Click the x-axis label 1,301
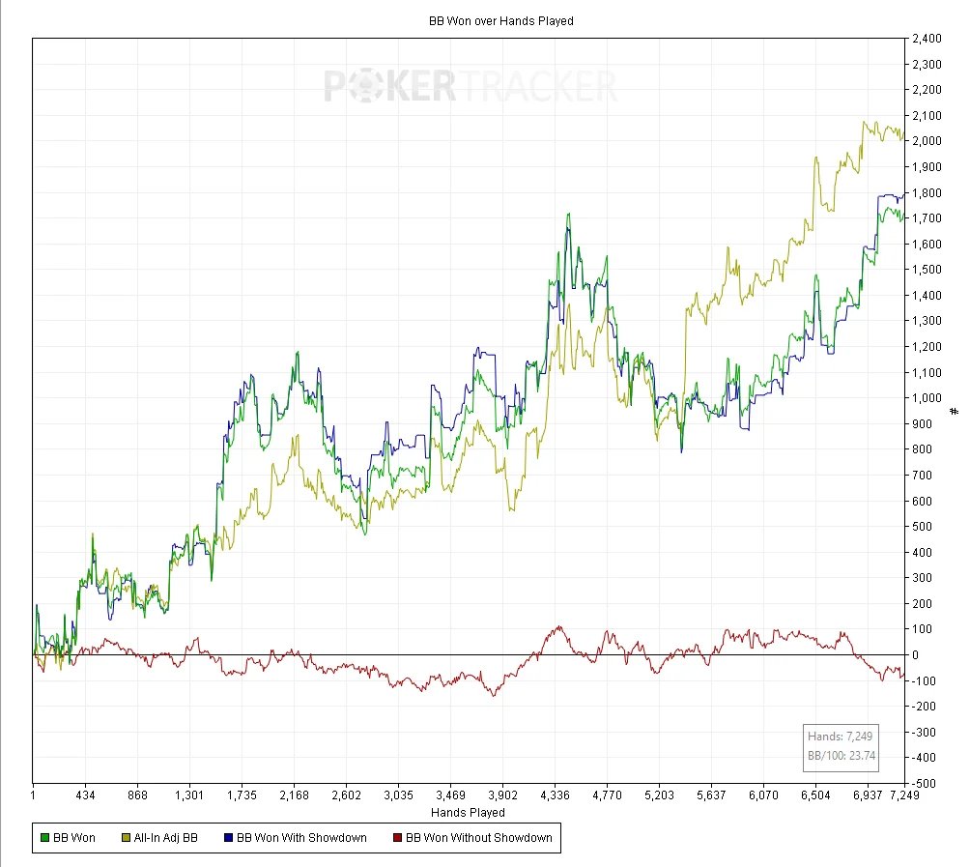This screenshot has width=970, height=867. pyautogui.click(x=189, y=795)
